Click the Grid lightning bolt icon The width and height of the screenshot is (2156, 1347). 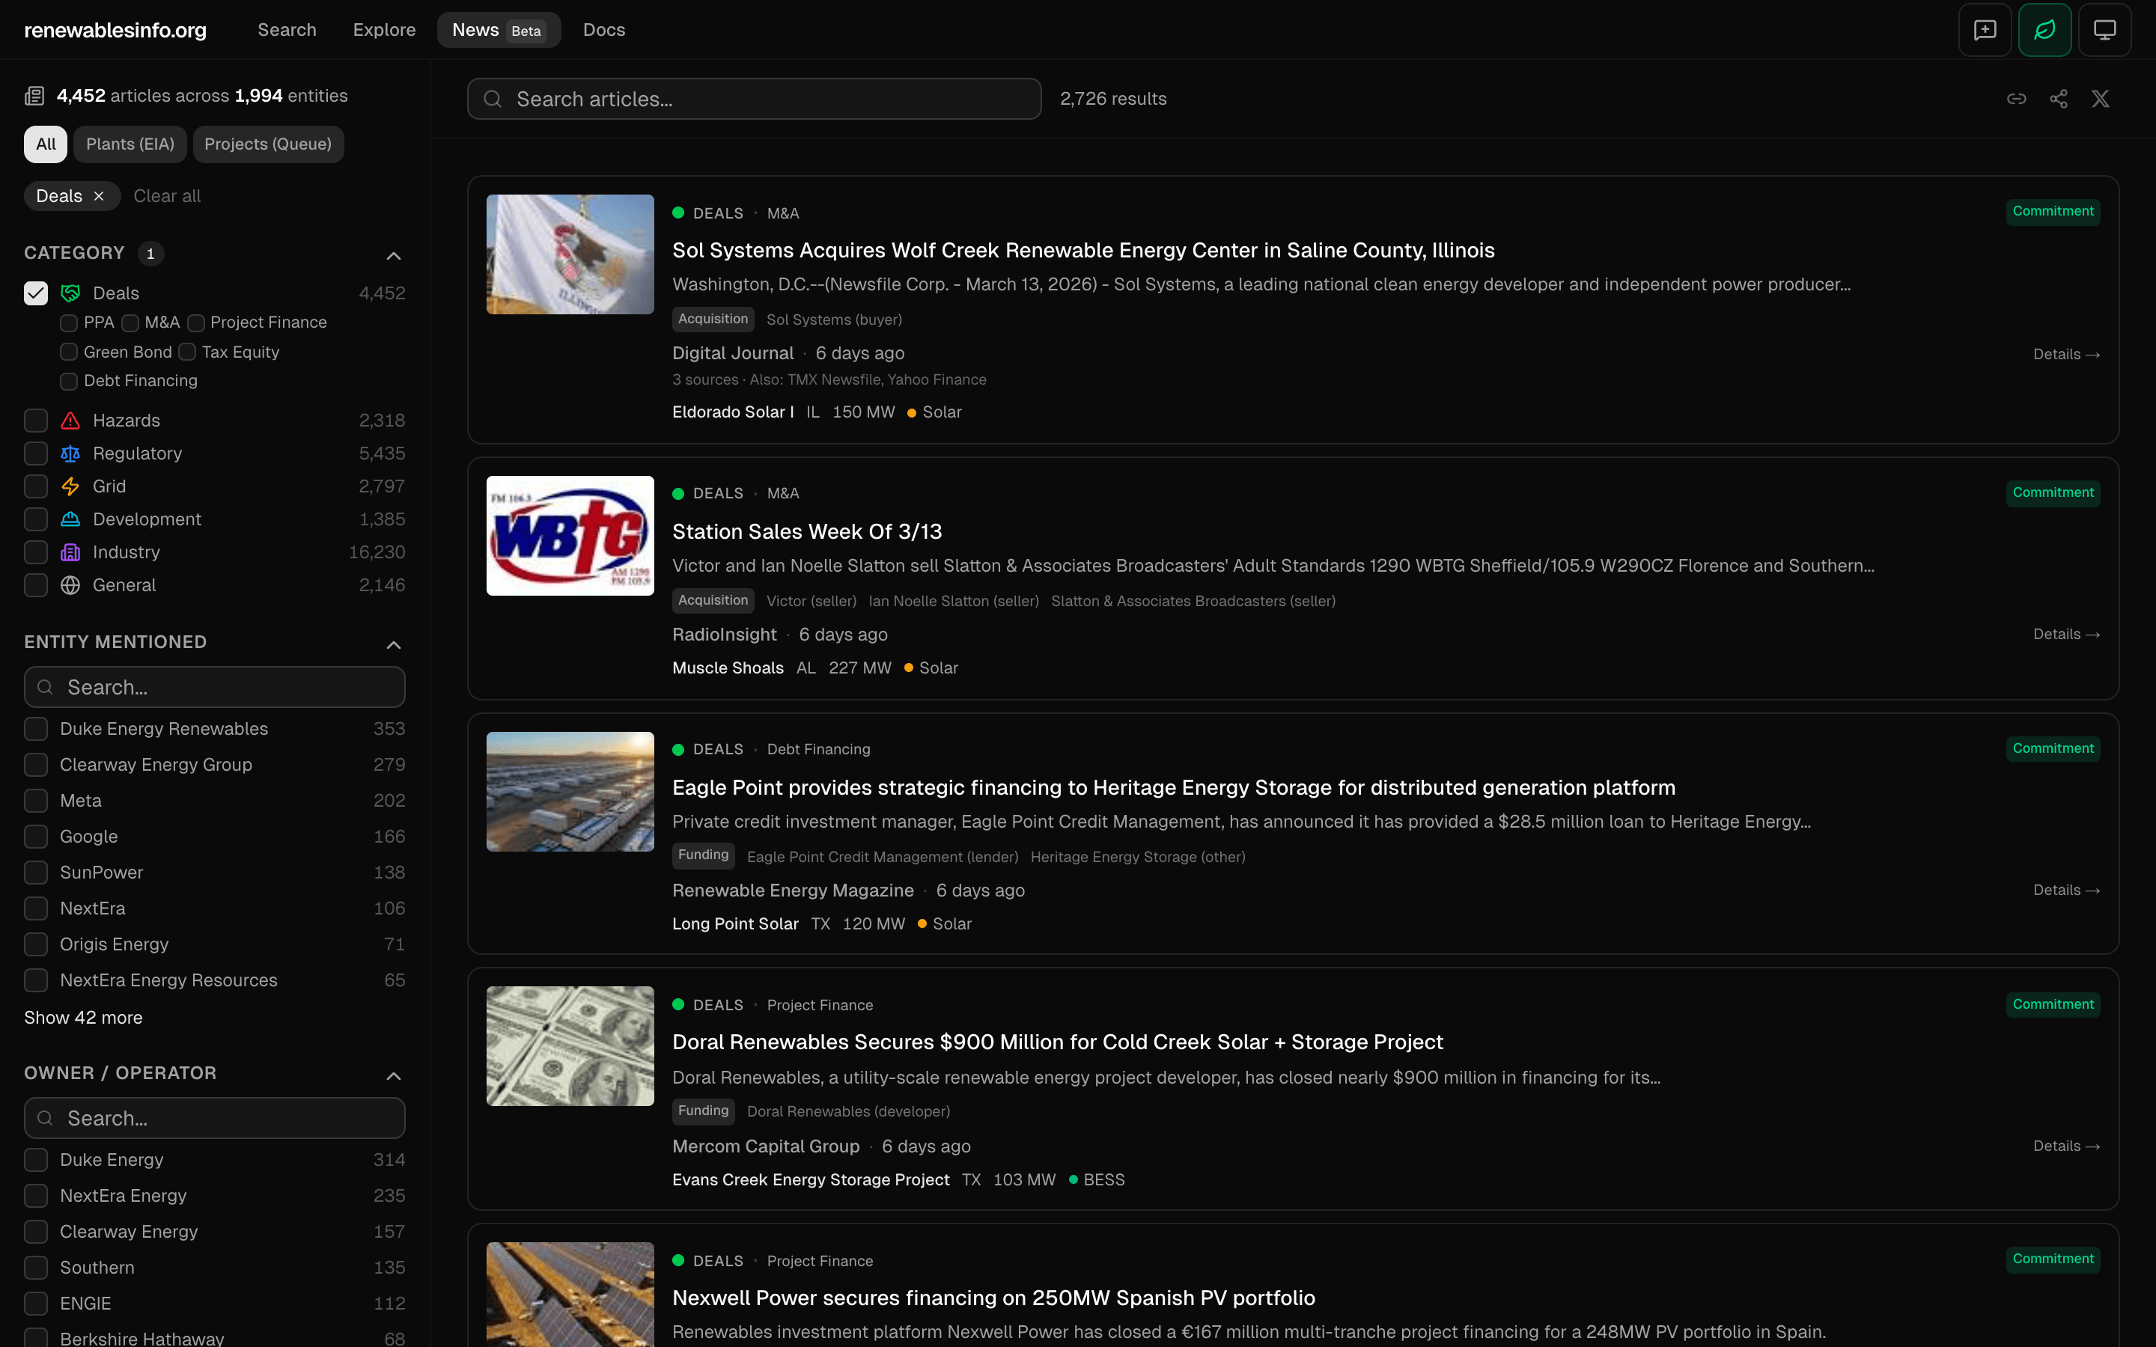[x=70, y=486]
